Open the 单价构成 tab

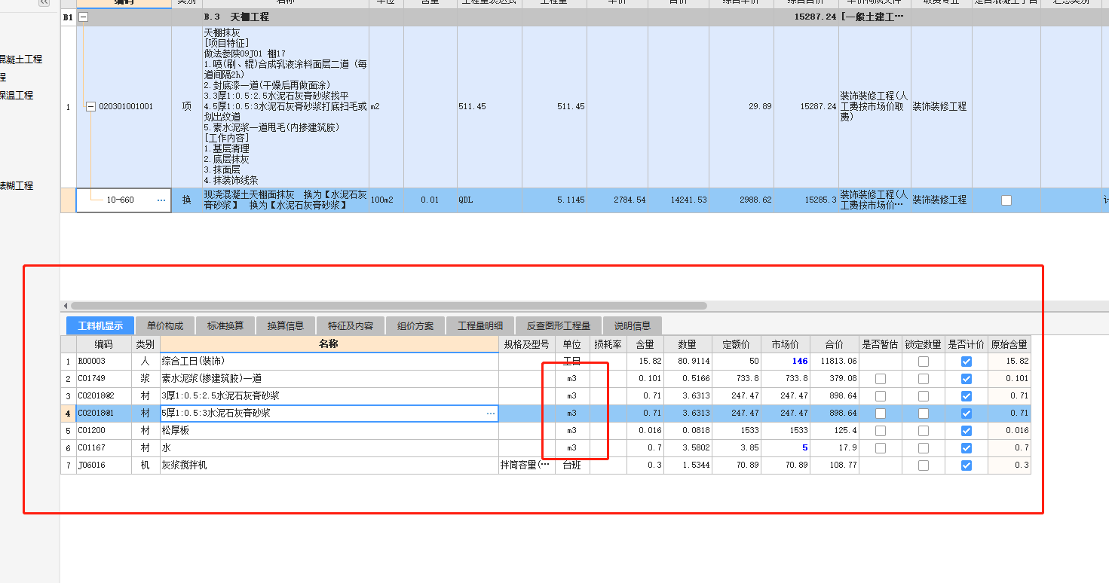coord(165,326)
